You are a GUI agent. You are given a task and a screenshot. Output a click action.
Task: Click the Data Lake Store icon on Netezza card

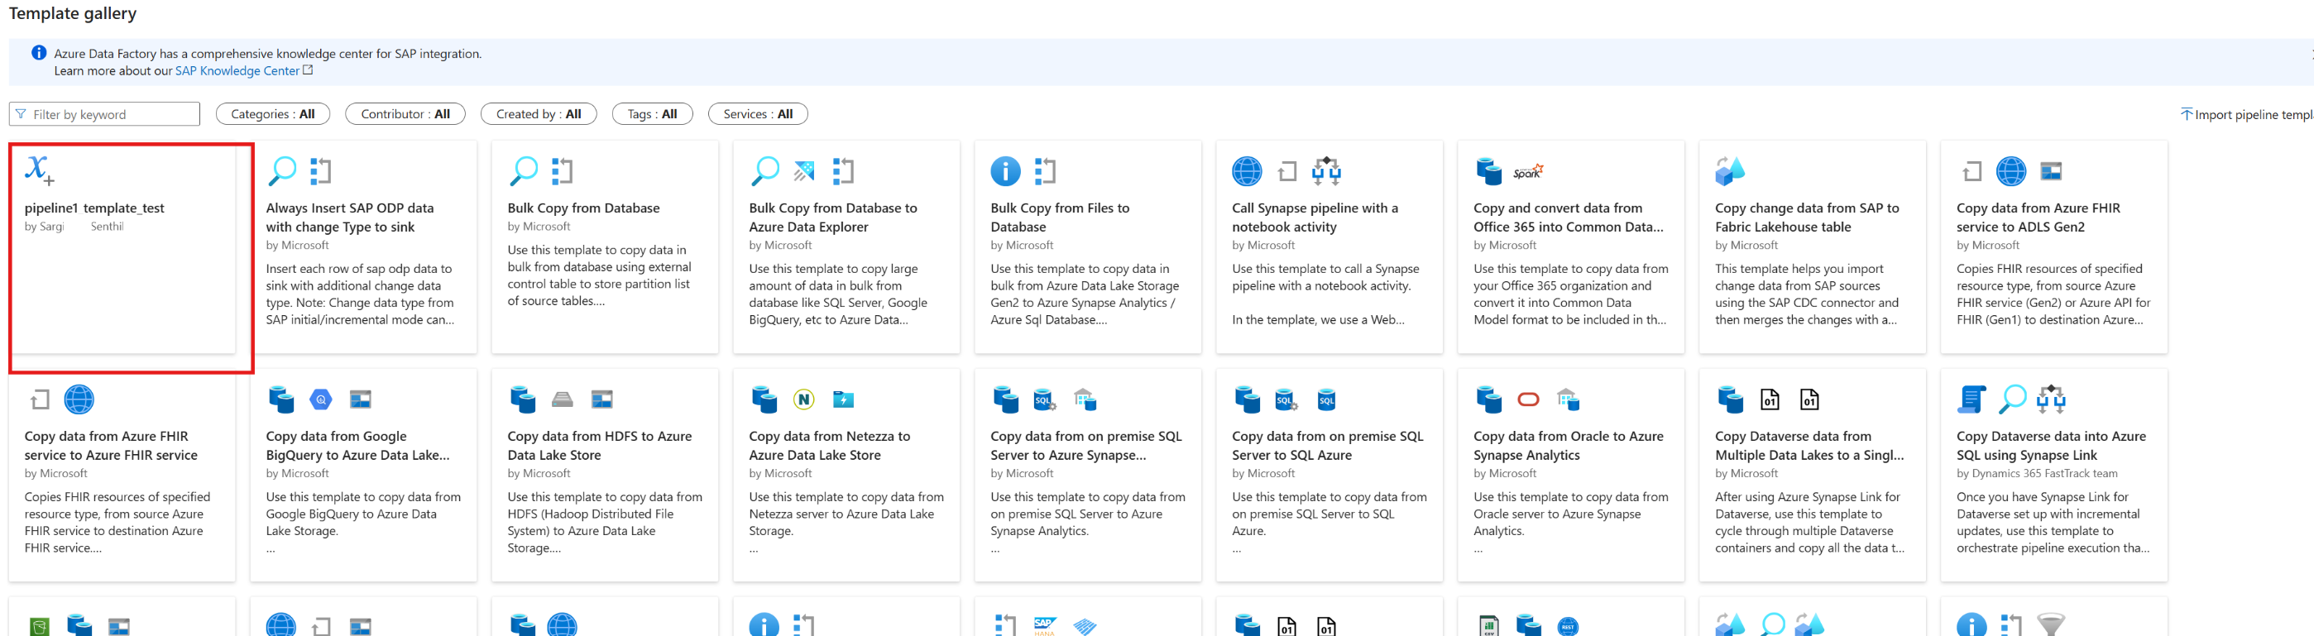point(844,399)
